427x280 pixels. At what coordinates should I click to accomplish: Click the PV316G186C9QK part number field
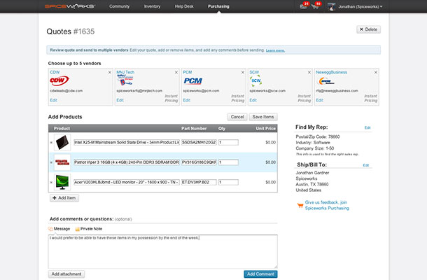[199, 162]
